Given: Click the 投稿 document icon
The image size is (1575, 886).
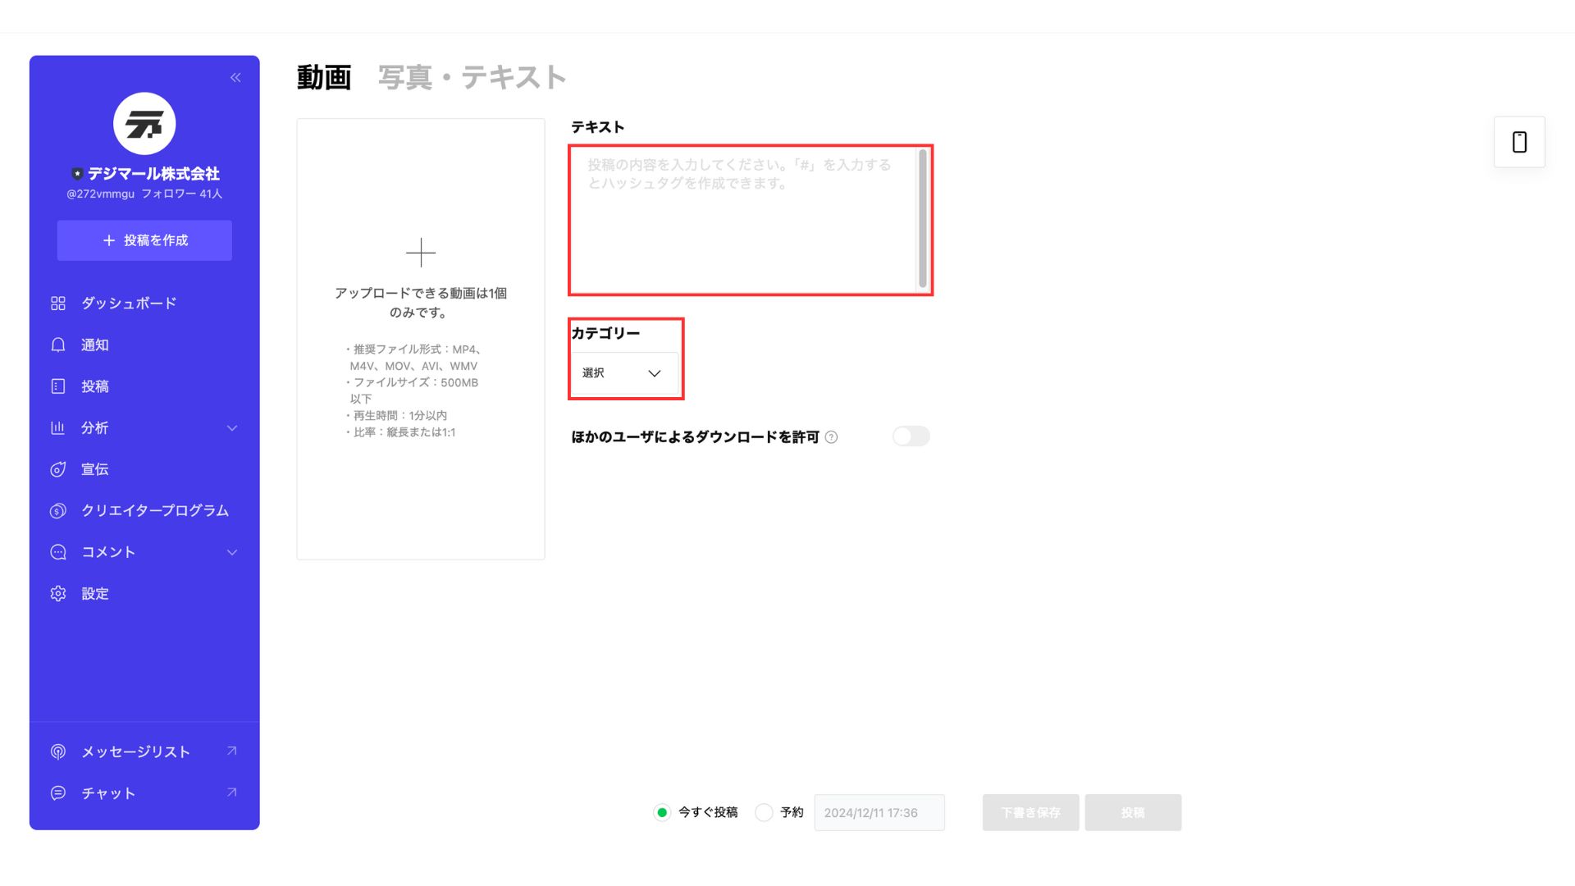Looking at the screenshot, I should click(58, 386).
